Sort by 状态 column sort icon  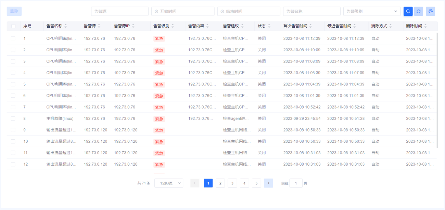[269, 26]
